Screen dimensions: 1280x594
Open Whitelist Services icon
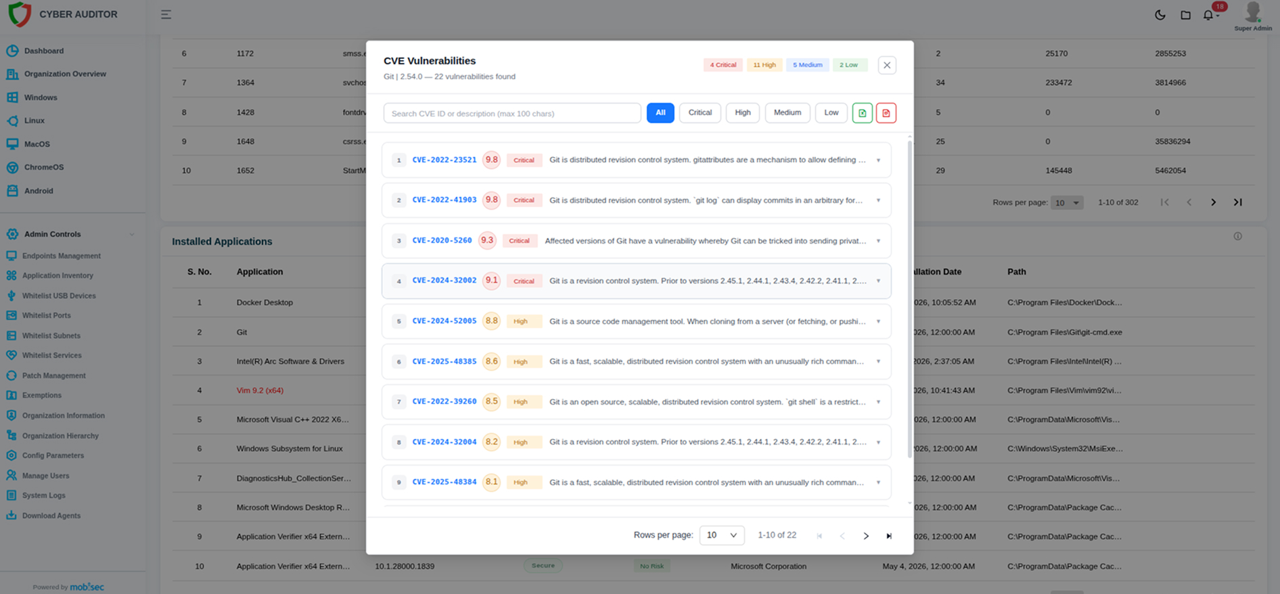tap(12, 355)
